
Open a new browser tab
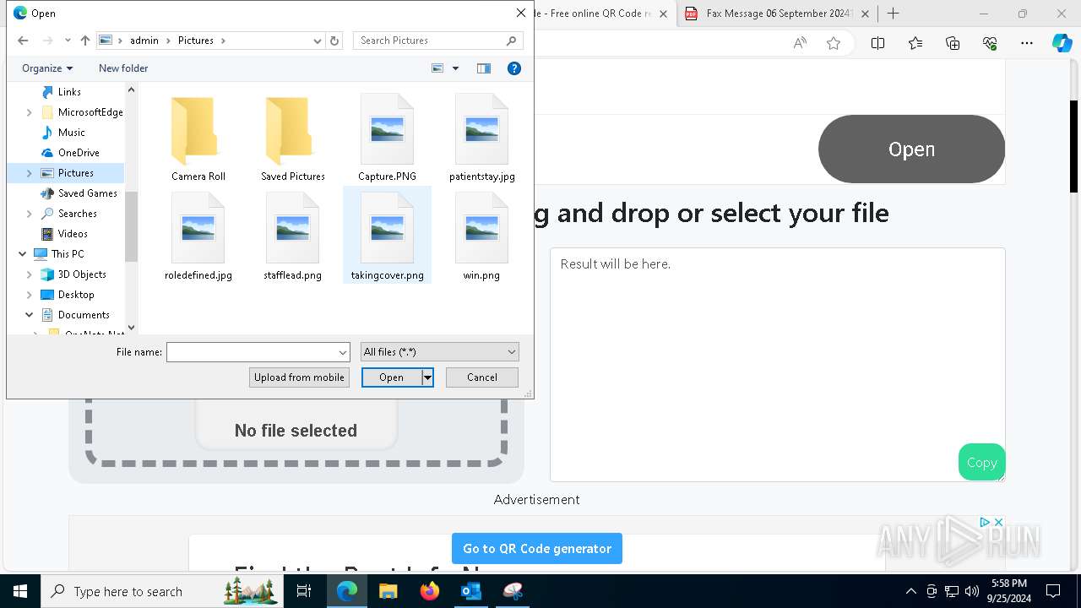[x=893, y=14]
